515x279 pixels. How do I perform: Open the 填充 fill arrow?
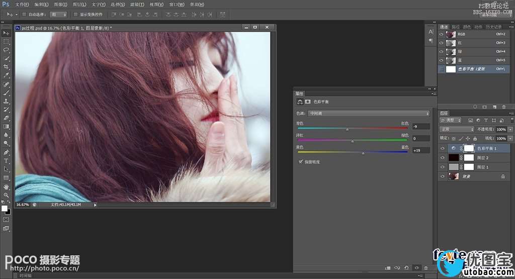(x=510, y=139)
